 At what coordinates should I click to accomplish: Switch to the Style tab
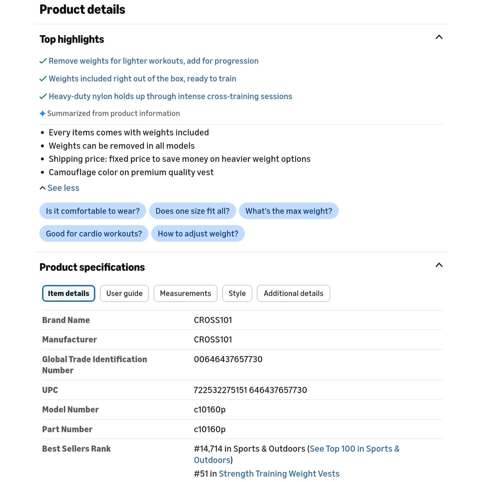point(237,294)
